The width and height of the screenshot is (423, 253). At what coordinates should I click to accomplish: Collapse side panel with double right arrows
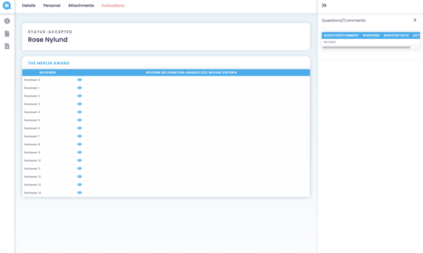[324, 5]
